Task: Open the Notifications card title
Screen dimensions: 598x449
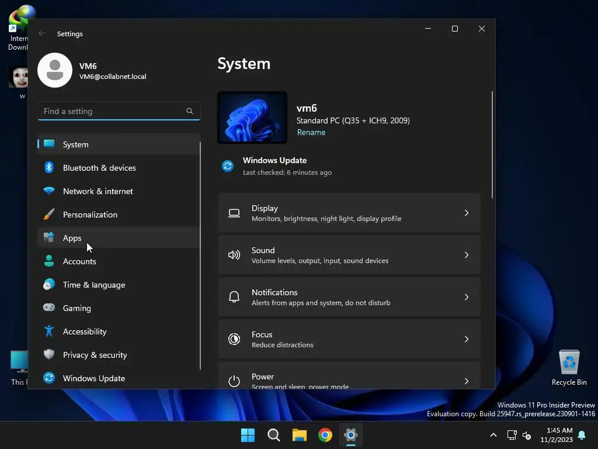Action: [x=274, y=292]
